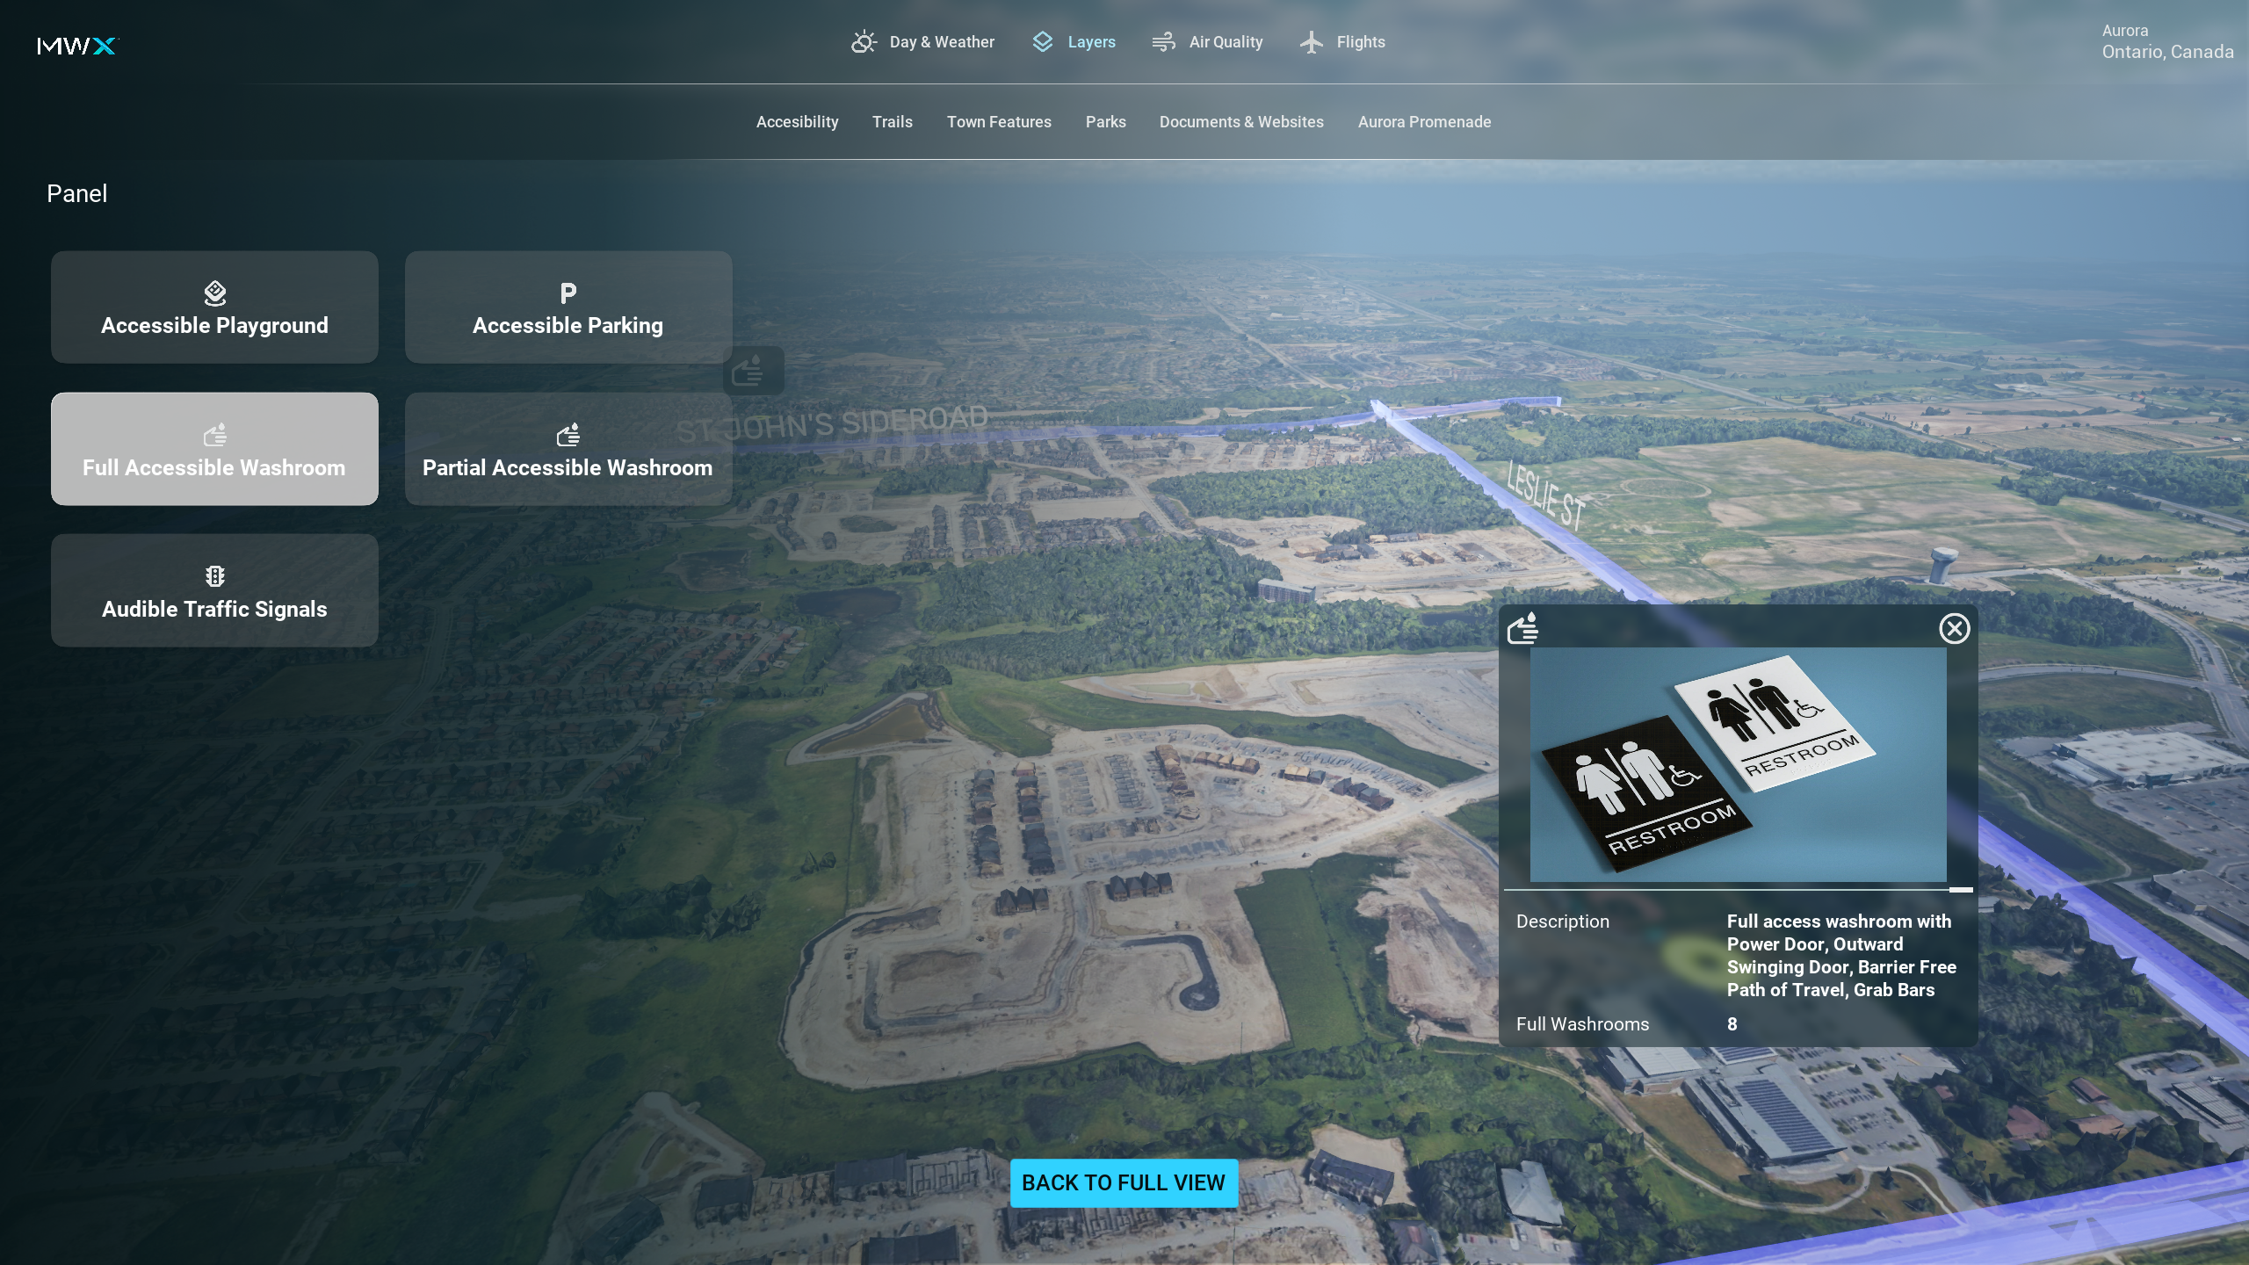Viewport: 2249px width, 1265px height.
Task: Open the Town Features tab
Action: (x=998, y=122)
